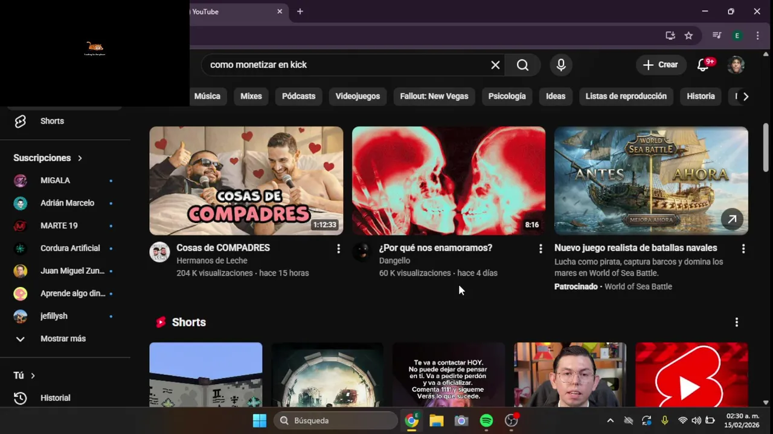Open options for ¿Por qué nos enamoramos? video
Image resolution: width=773 pixels, height=434 pixels.
click(x=540, y=248)
